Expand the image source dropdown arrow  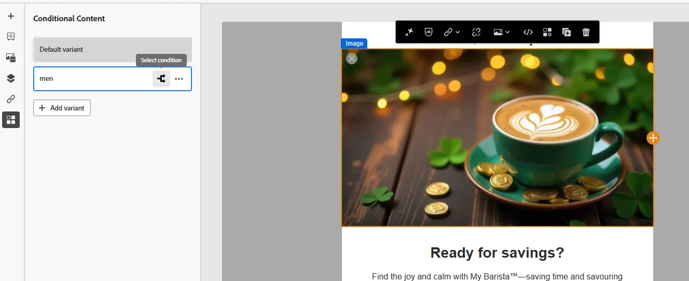pos(507,32)
